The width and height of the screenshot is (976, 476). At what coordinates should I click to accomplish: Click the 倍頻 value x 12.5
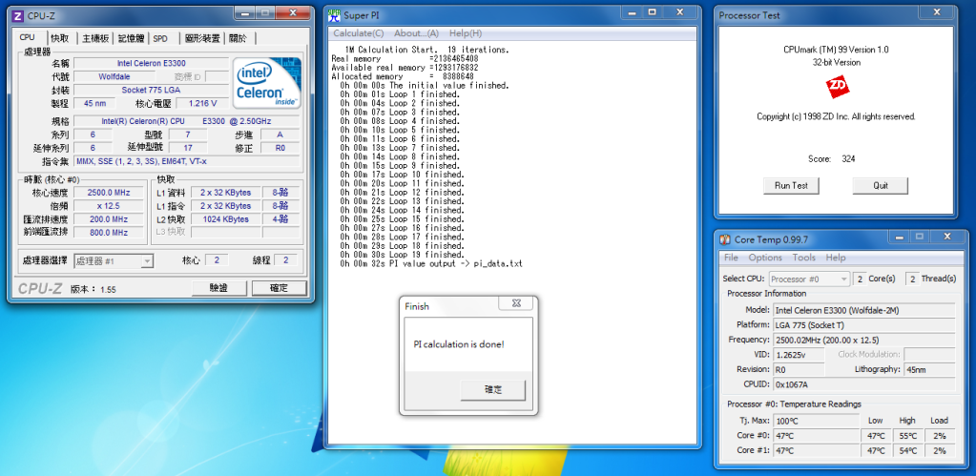[x=109, y=205]
